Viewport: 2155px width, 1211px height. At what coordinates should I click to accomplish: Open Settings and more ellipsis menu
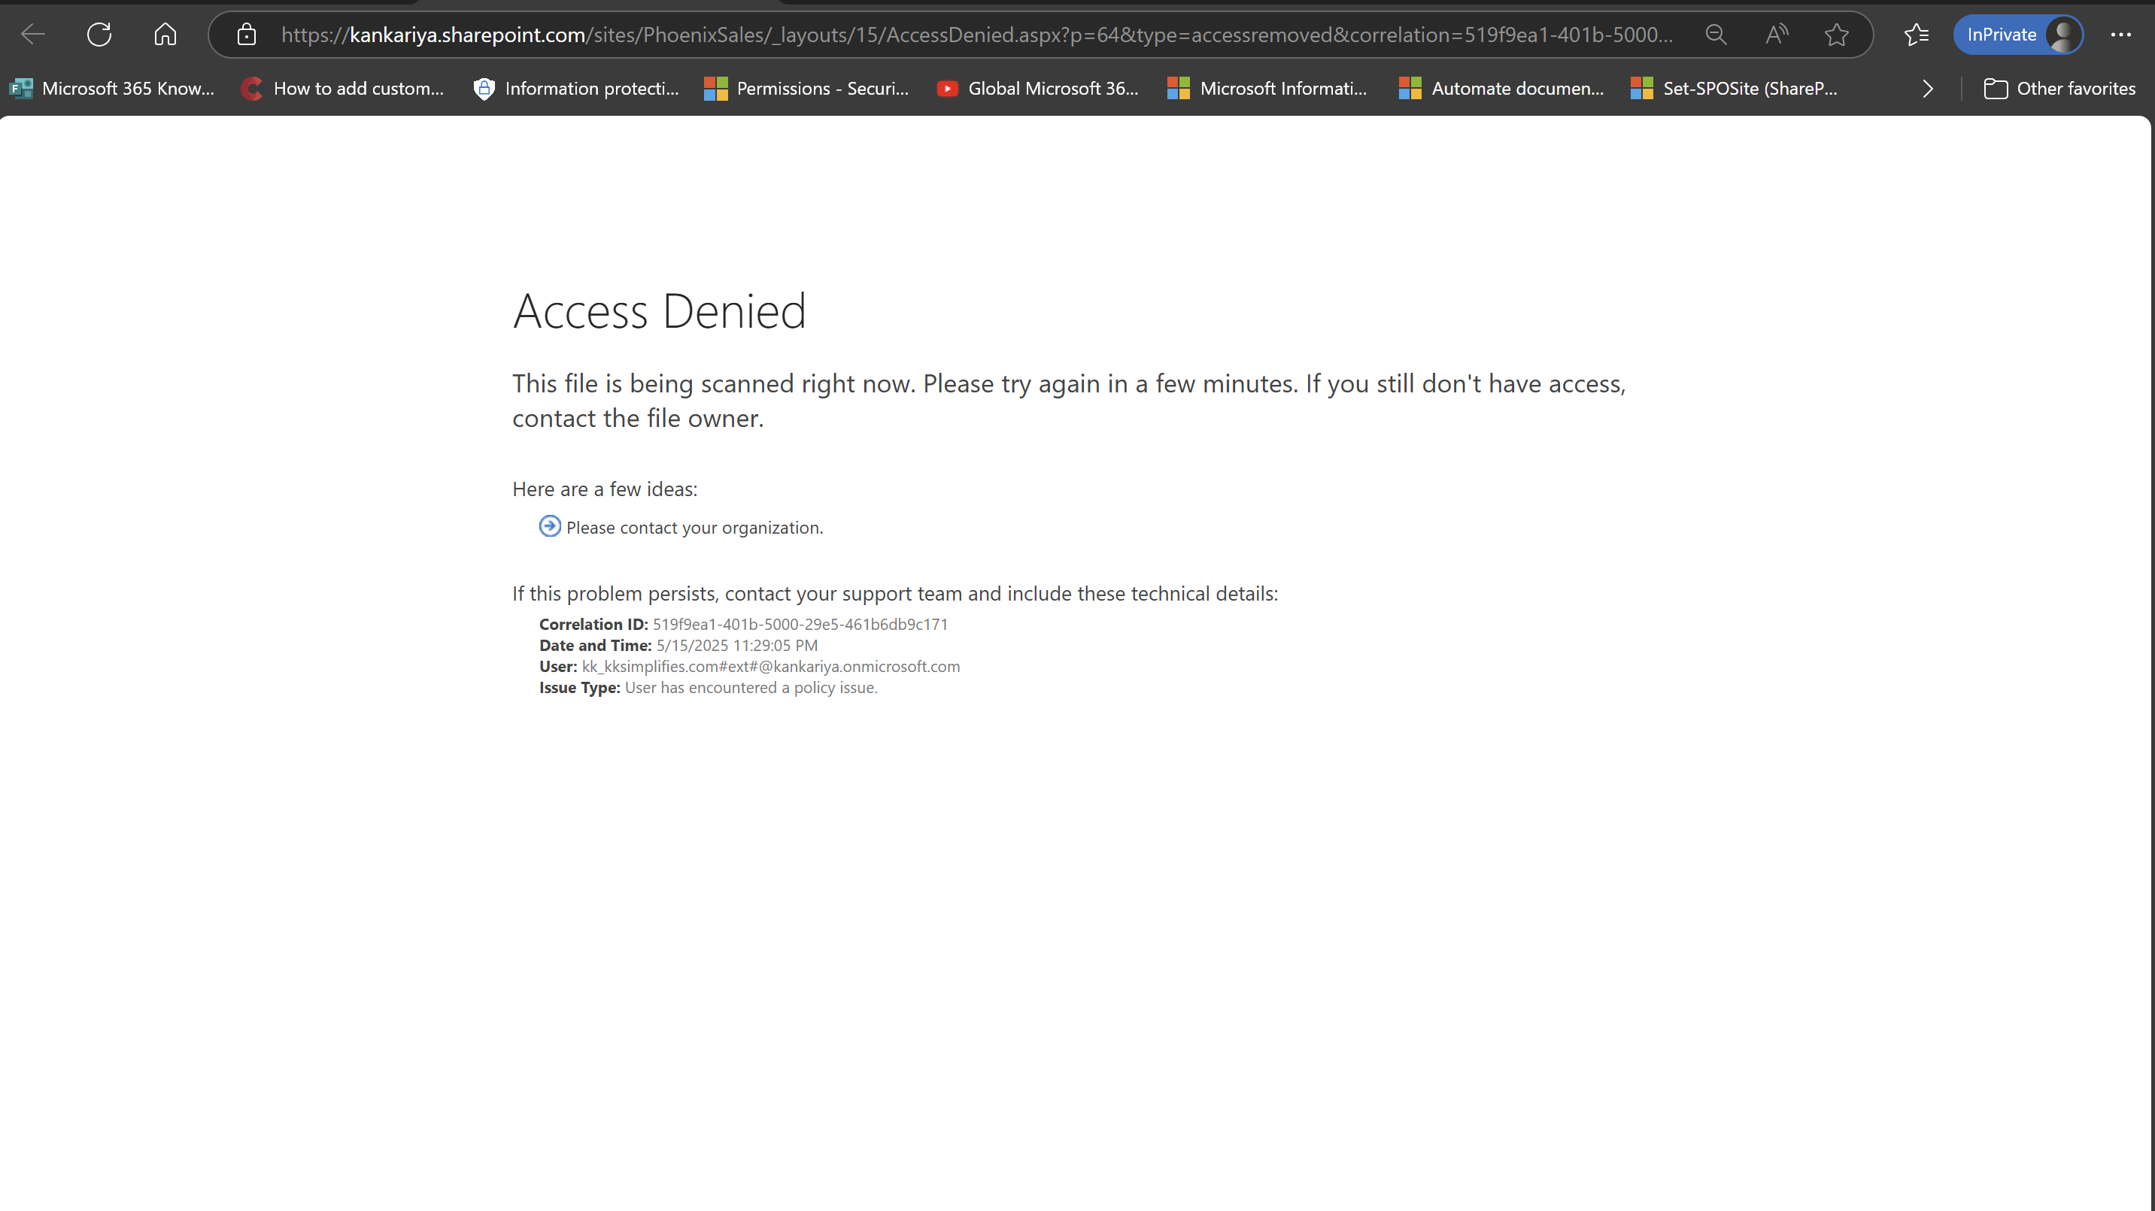click(2120, 35)
